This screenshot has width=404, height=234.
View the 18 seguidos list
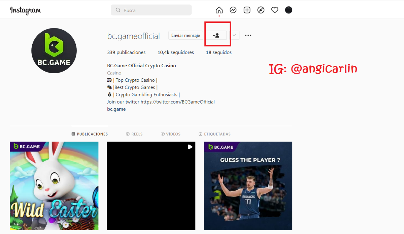pyautogui.click(x=218, y=52)
